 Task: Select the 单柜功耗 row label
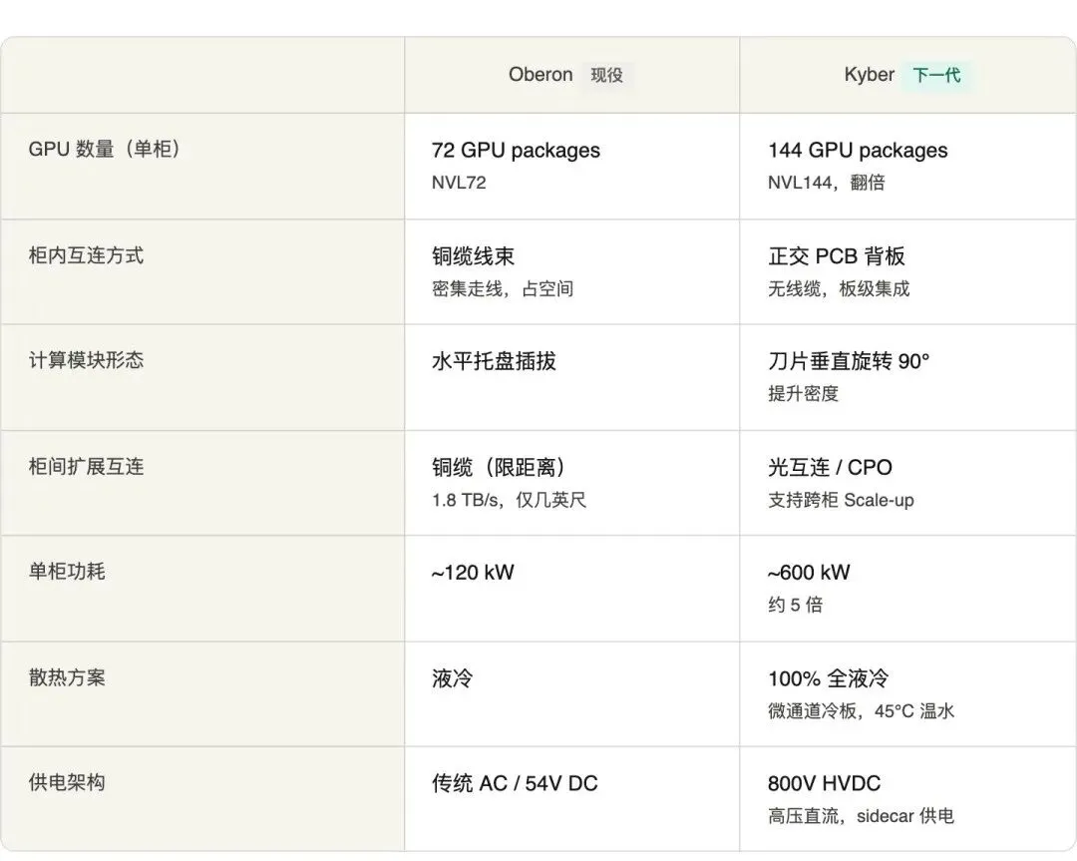[x=67, y=572]
